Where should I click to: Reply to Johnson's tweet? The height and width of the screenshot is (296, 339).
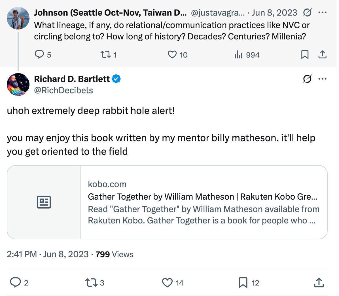(x=39, y=54)
